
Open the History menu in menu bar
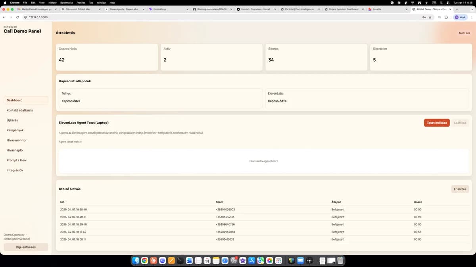(52, 2)
